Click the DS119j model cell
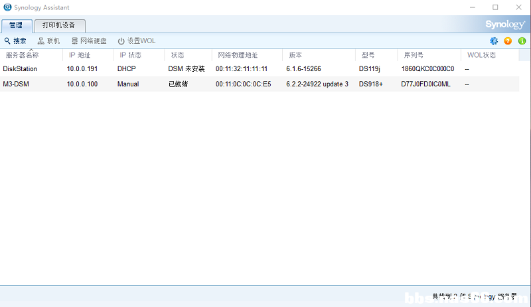 pyautogui.click(x=370, y=69)
